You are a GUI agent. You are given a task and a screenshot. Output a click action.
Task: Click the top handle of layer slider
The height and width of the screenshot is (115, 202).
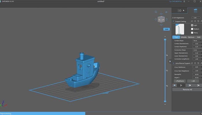165,40
